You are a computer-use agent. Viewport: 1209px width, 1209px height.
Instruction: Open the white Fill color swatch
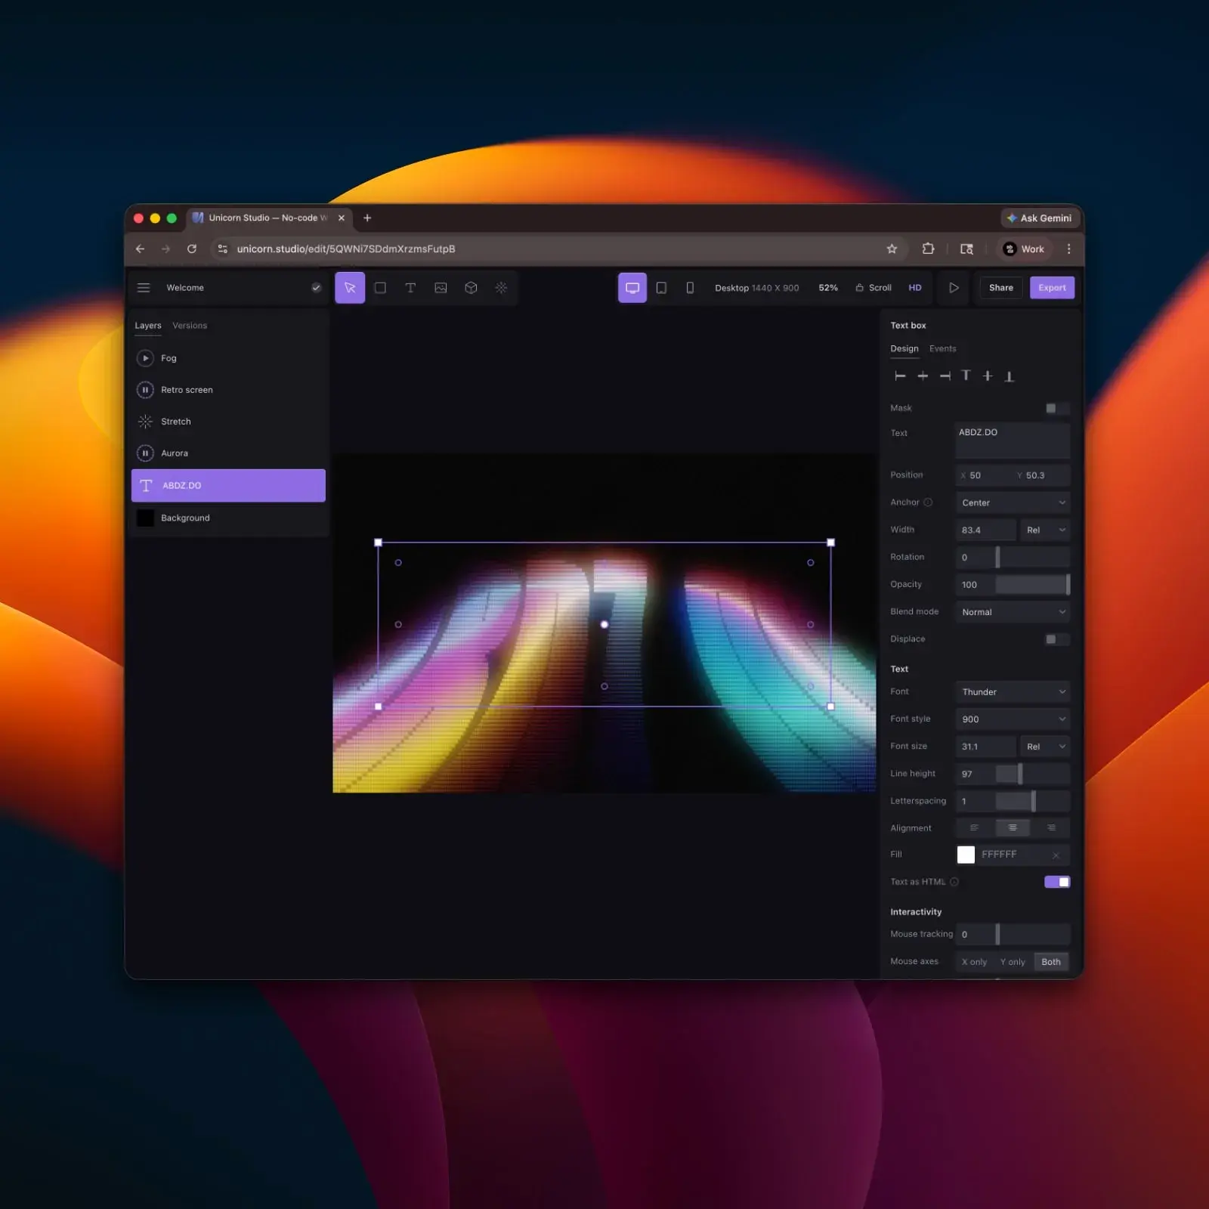[x=965, y=854]
